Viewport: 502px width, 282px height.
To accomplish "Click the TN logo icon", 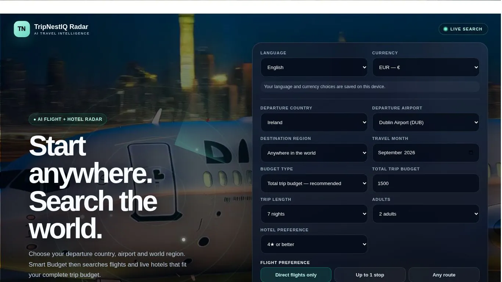I will (x=22, y=29).
